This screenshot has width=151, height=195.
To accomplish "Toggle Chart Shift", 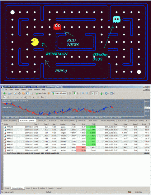I will 96,93.
